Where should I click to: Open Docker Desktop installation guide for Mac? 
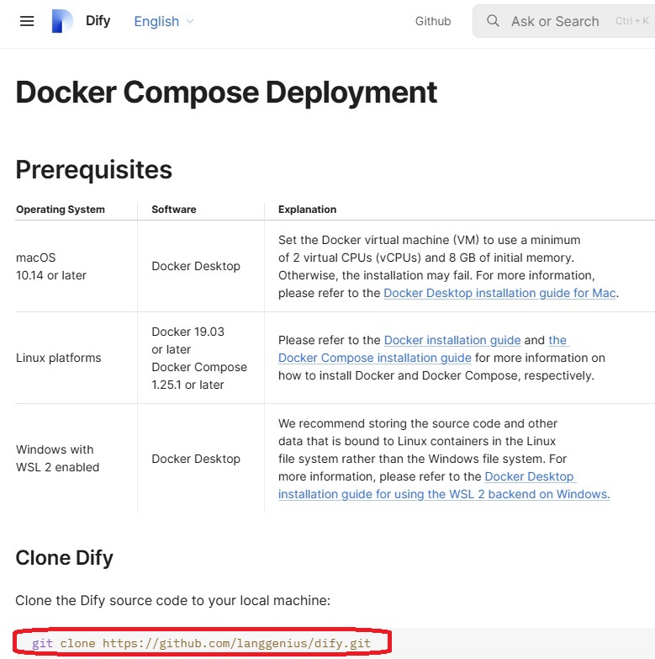499,293
